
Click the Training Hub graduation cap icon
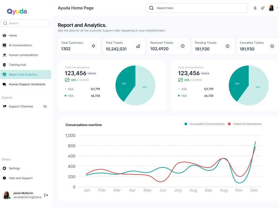pyautogui.click(x=4, y=65)
